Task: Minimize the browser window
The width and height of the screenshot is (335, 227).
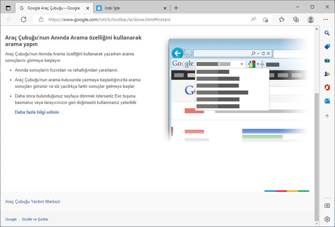Action: coord(297,7)
